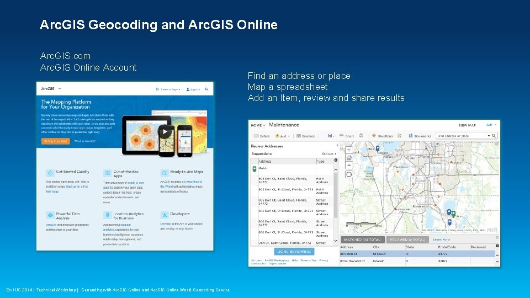Open the Basemap gallery

point(306,136)
